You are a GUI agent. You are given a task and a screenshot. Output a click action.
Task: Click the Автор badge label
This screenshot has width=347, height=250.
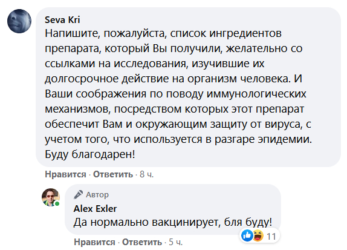[97, 194]
